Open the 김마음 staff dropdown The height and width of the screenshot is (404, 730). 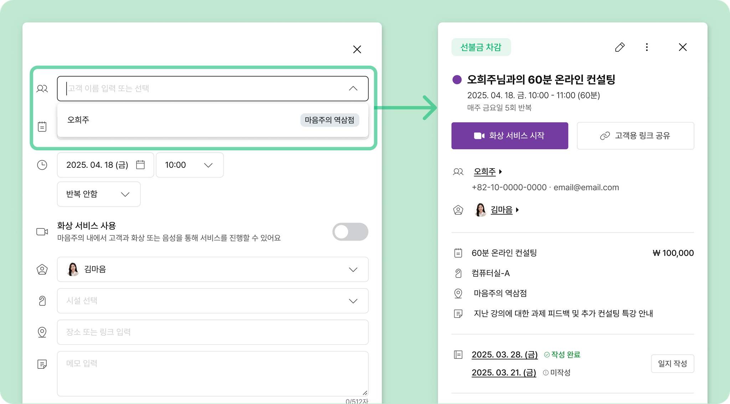[213, 269]
